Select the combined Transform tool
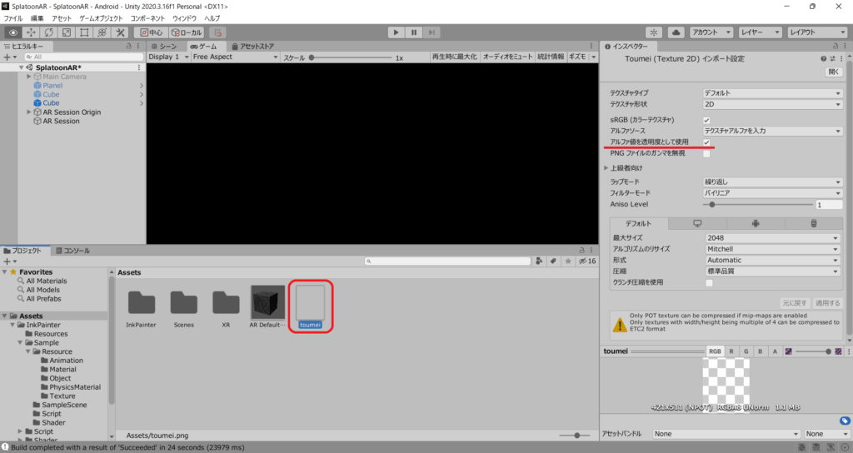The image size is (853, 453). click(102, 32)
